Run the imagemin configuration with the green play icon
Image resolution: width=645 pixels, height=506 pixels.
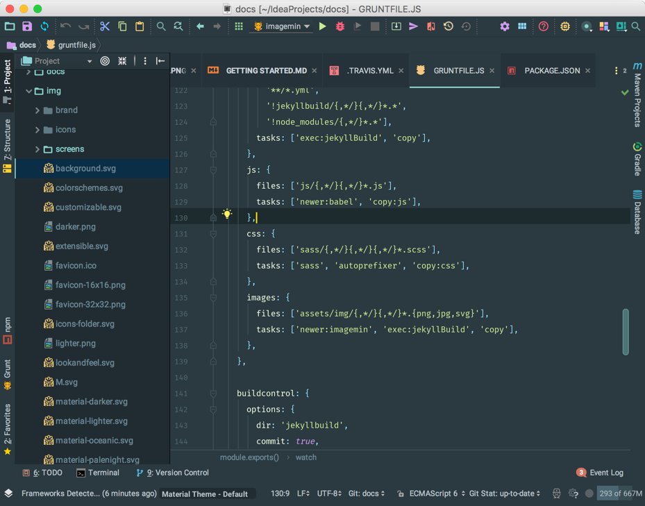[x=321, y=26]
